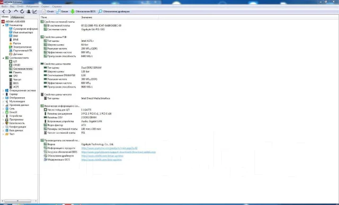Click the ACPI icon in the tree

[11, 87]
